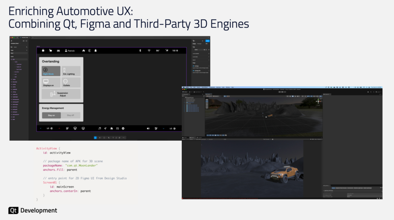This screenshot has width=394, height=220.
Task: Click the Wi-Fi status icon
Action: (x=149, y=50)
